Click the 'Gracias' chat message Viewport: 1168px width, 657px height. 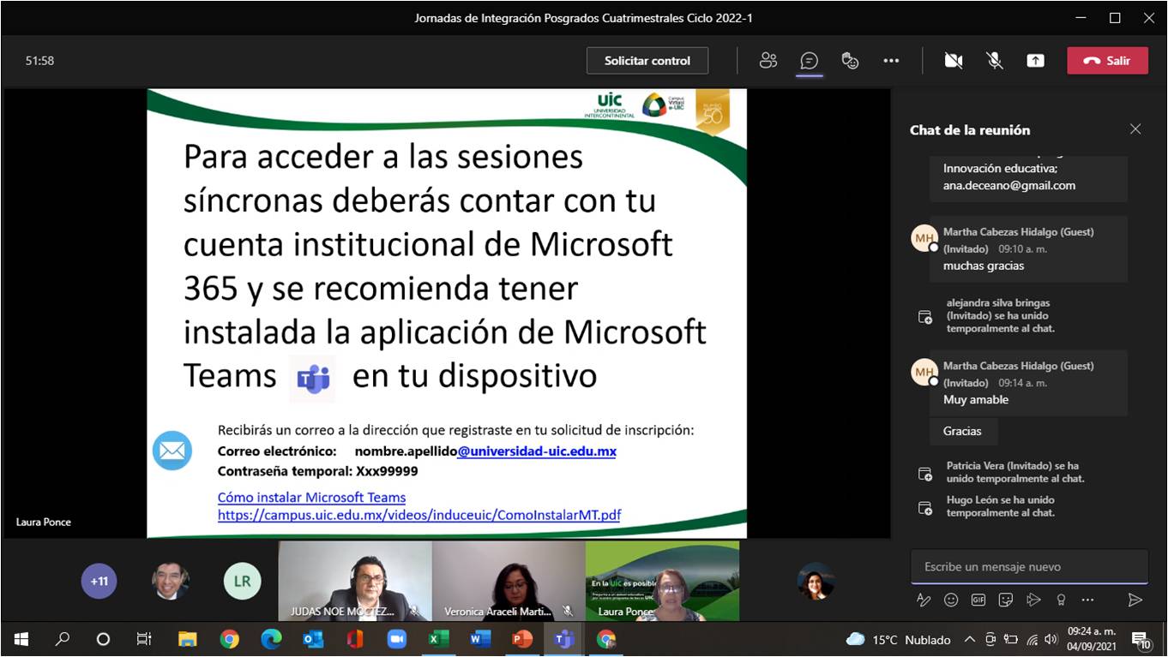(x=963, y=431)
